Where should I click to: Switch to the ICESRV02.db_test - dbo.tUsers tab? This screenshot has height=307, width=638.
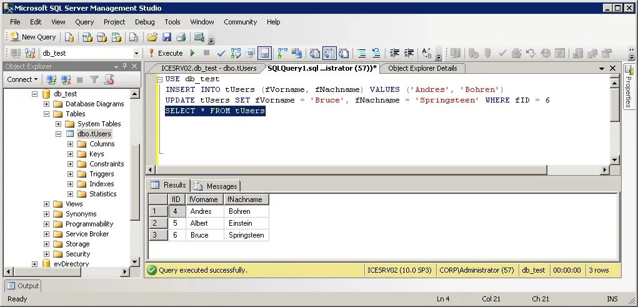point(209,68)
